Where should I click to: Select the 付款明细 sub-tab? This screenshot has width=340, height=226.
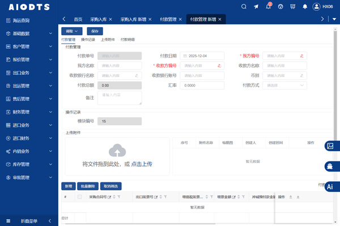coord(127,40)
